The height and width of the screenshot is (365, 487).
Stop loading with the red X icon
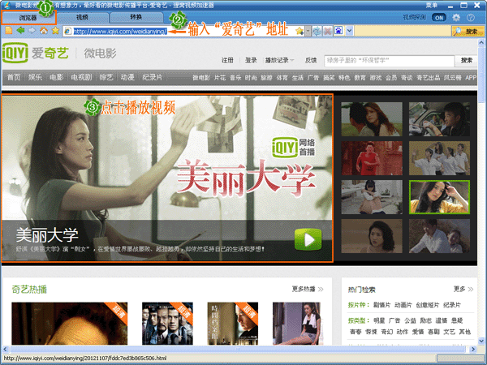pyautogui.click(x=328, y=31)
